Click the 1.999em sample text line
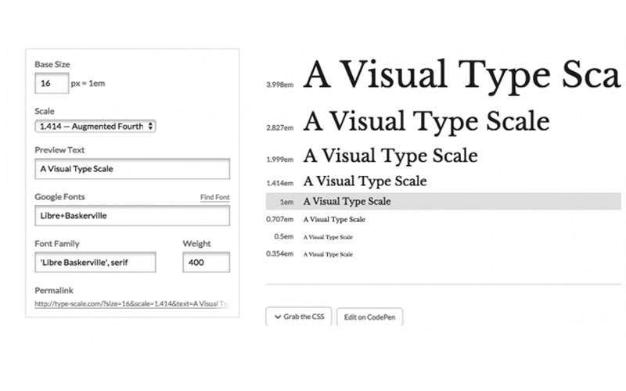 point(390,156)
